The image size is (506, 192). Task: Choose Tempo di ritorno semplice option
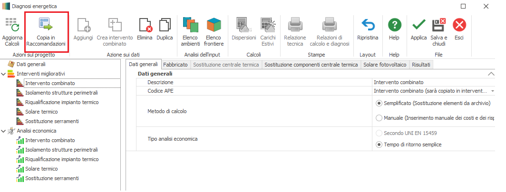click(x=379, y=144)
